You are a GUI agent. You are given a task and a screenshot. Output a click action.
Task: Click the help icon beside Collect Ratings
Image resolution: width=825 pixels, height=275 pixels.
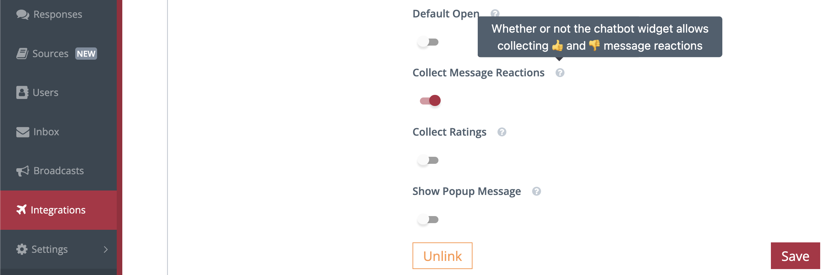(502, 132)
